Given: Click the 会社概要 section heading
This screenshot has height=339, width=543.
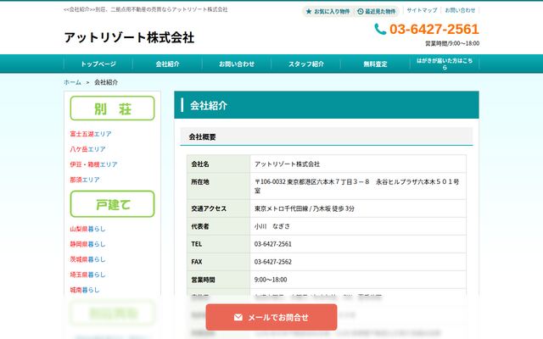Looking at the screenshot, I should 202,137.
